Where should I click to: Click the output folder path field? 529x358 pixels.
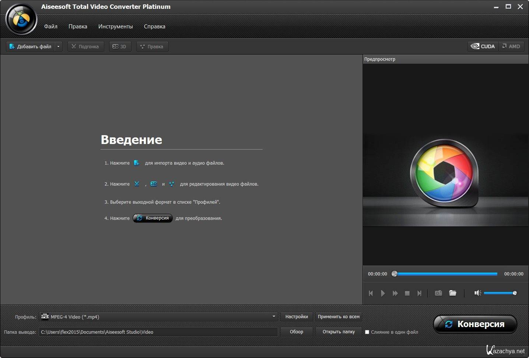click(x=158, y=332)
